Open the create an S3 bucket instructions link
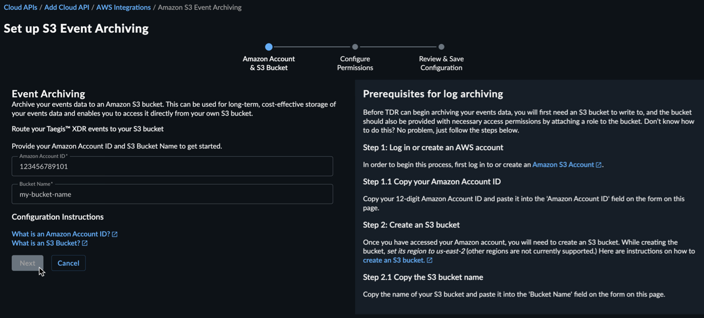Image resolution: width=704 pixels, height=318 pixels. point(394,261)
